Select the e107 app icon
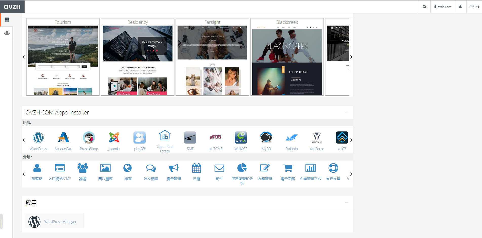Image resolution: width=482 pixels, height=238 pixels. [x=342, y=138]
